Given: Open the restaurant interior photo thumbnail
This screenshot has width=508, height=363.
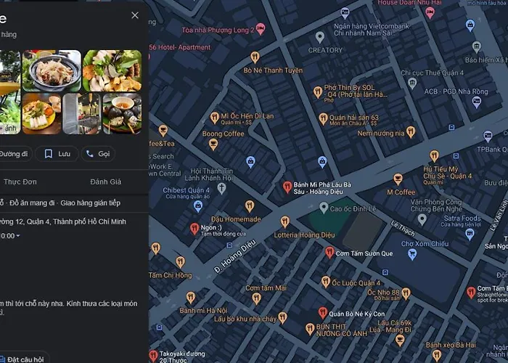Looking at the screenshot, I should pyautogui.click(x=81, y=113).
